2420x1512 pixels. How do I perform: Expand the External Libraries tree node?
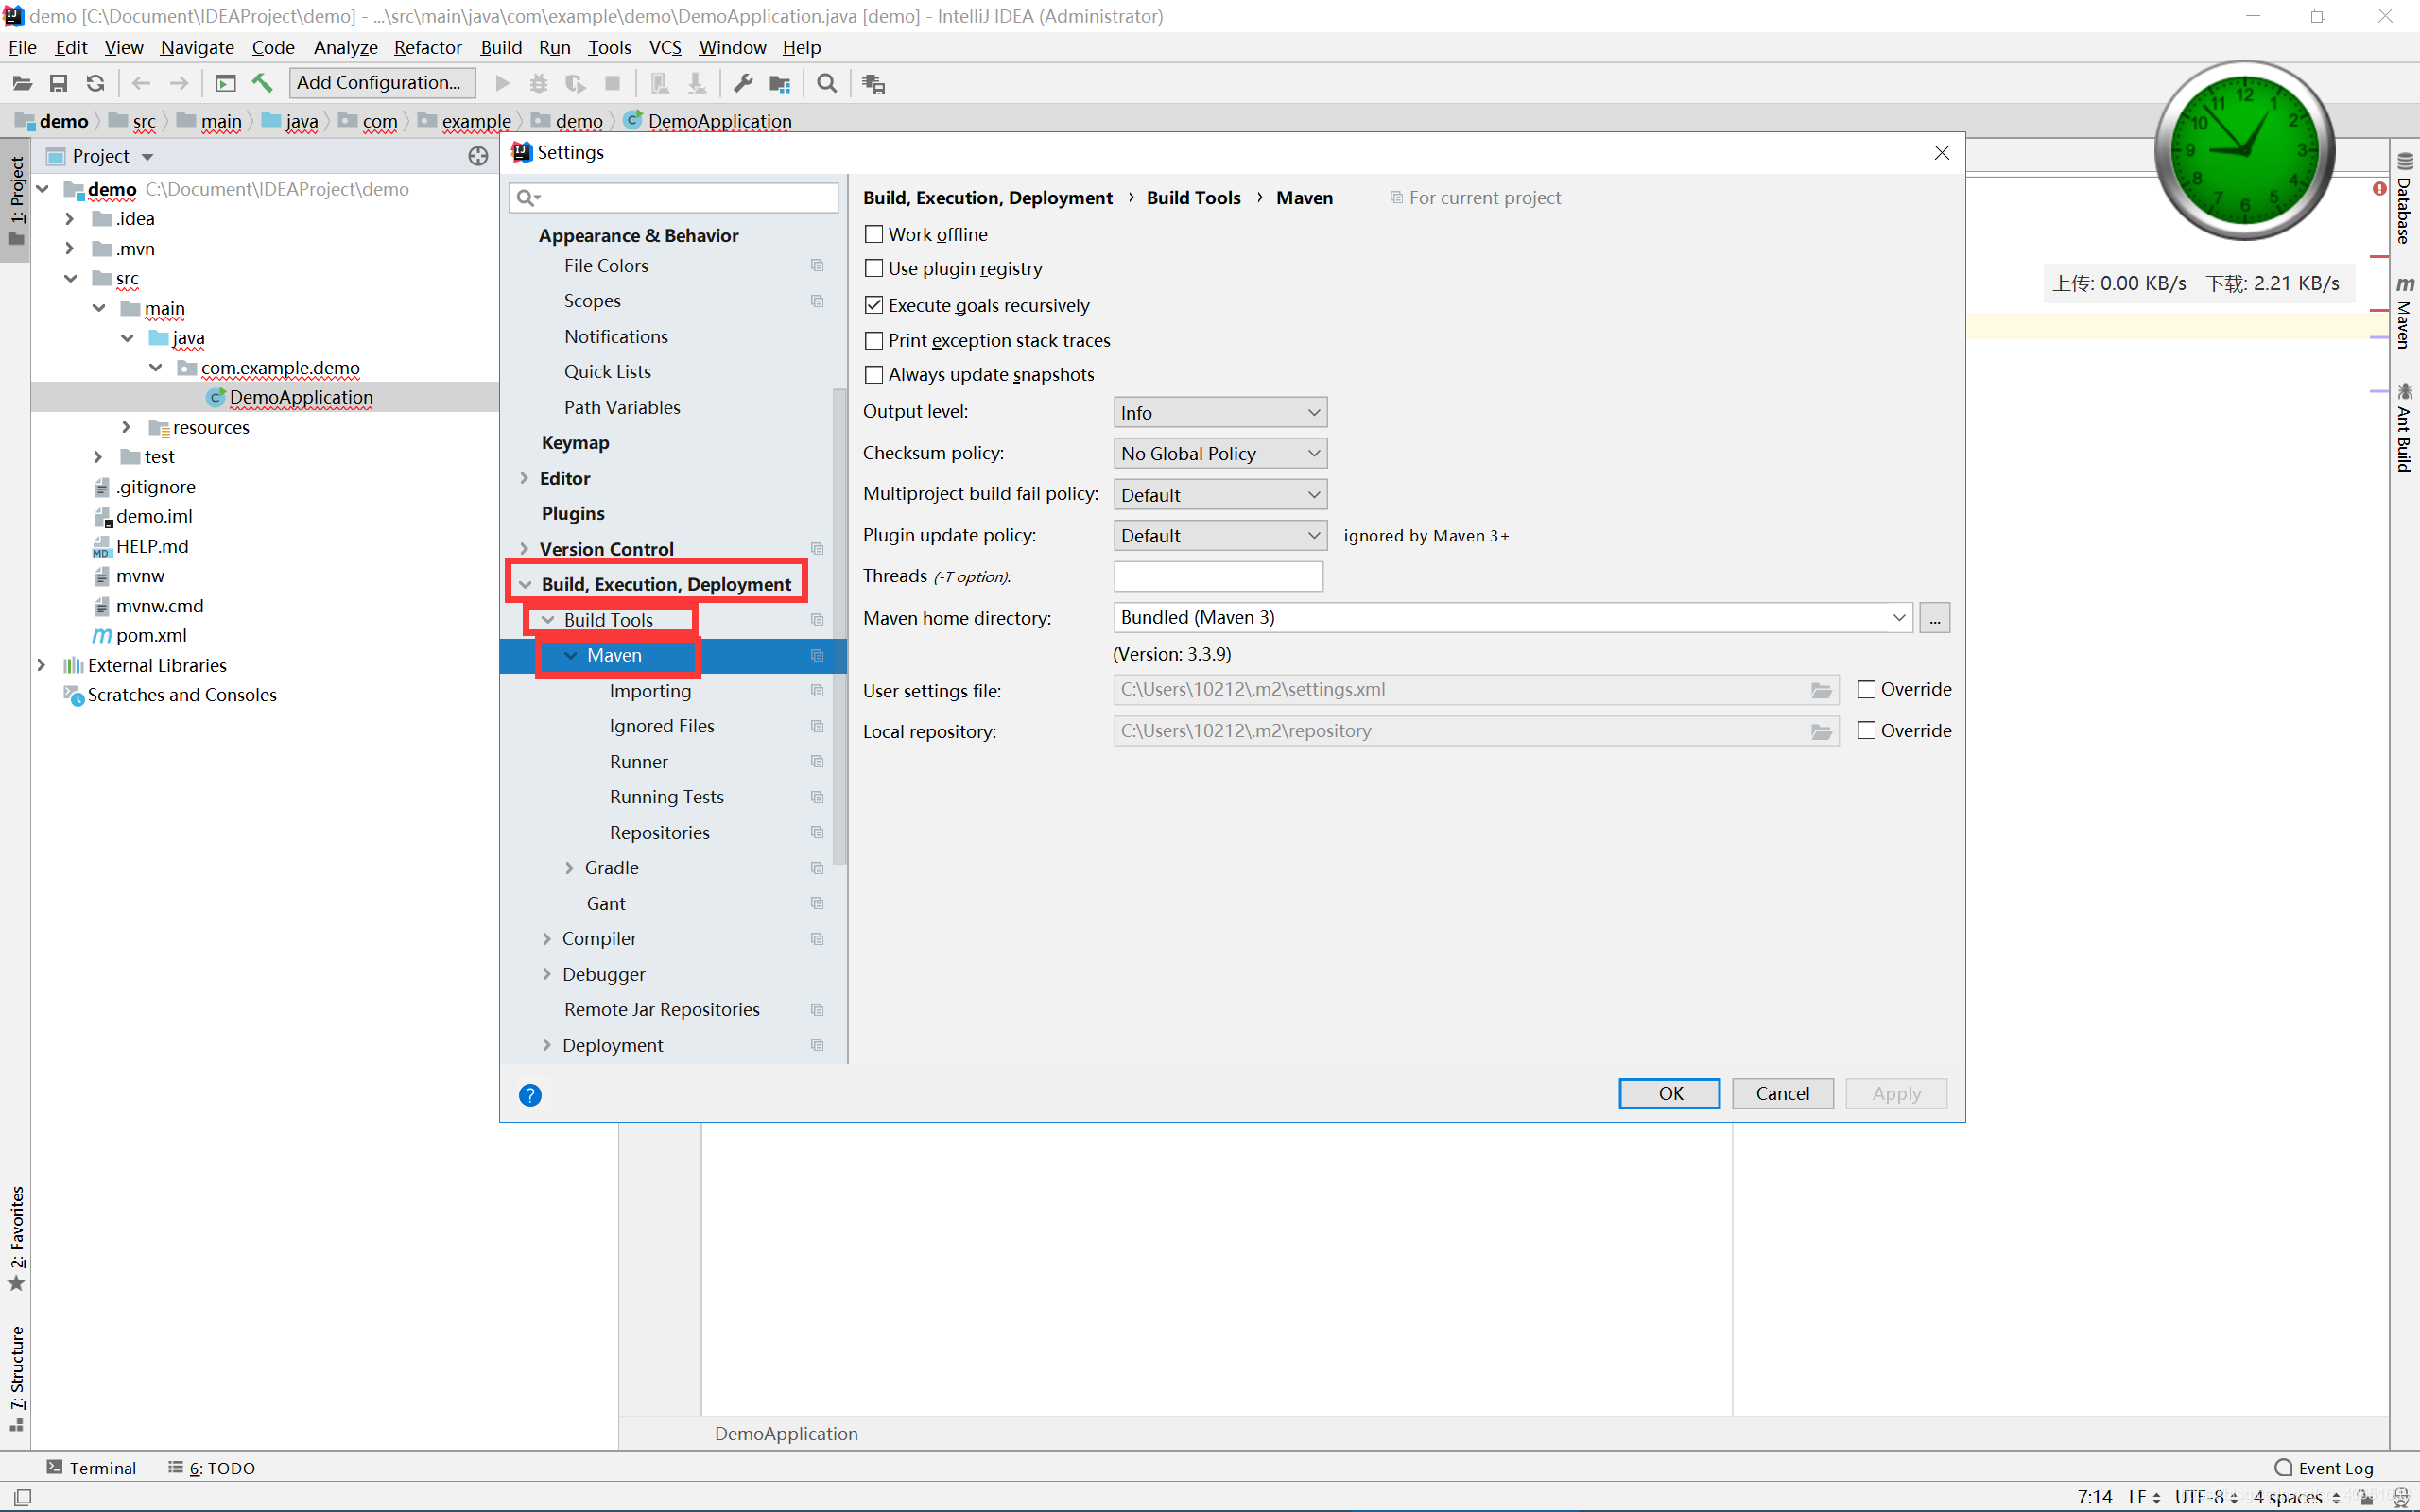[x=41, y=665]
